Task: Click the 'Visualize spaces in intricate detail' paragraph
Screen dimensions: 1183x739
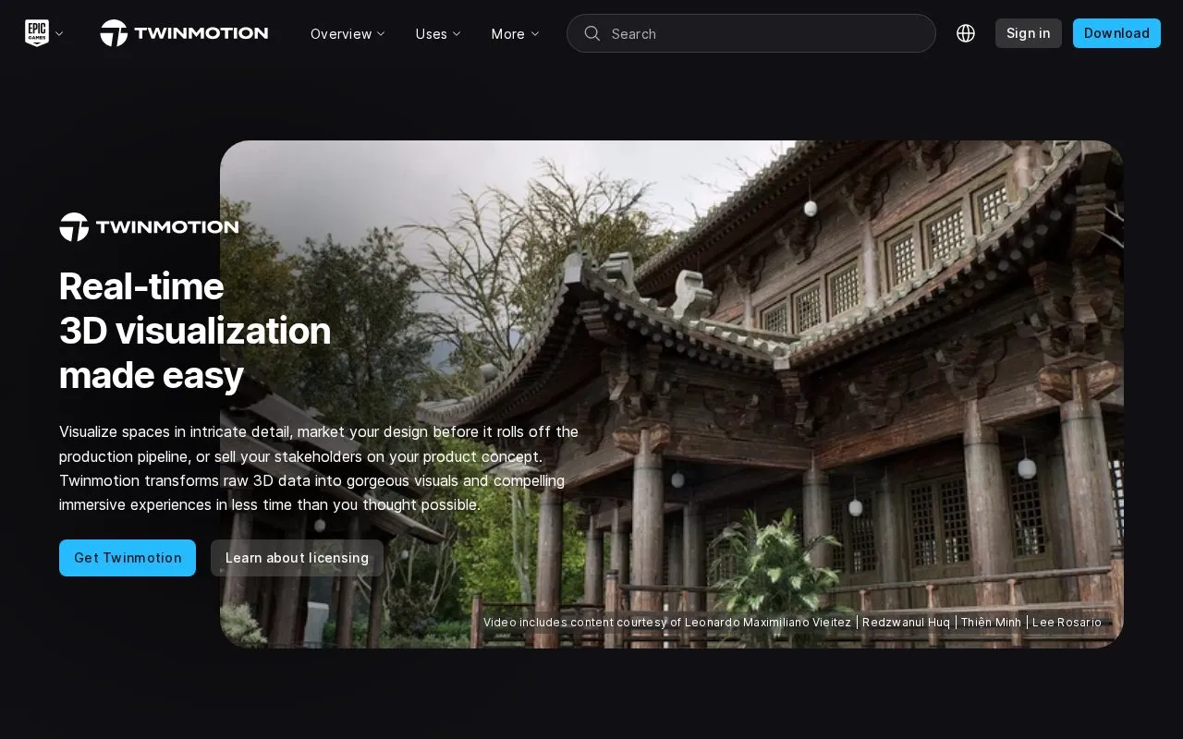Action: (x=319, y=468)
